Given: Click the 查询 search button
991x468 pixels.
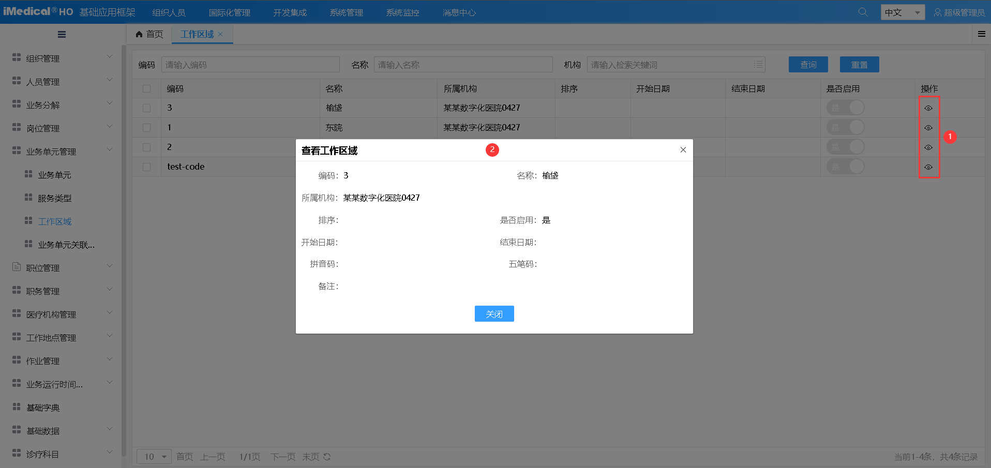Looking at the screenshot, I should pos(808,64).
